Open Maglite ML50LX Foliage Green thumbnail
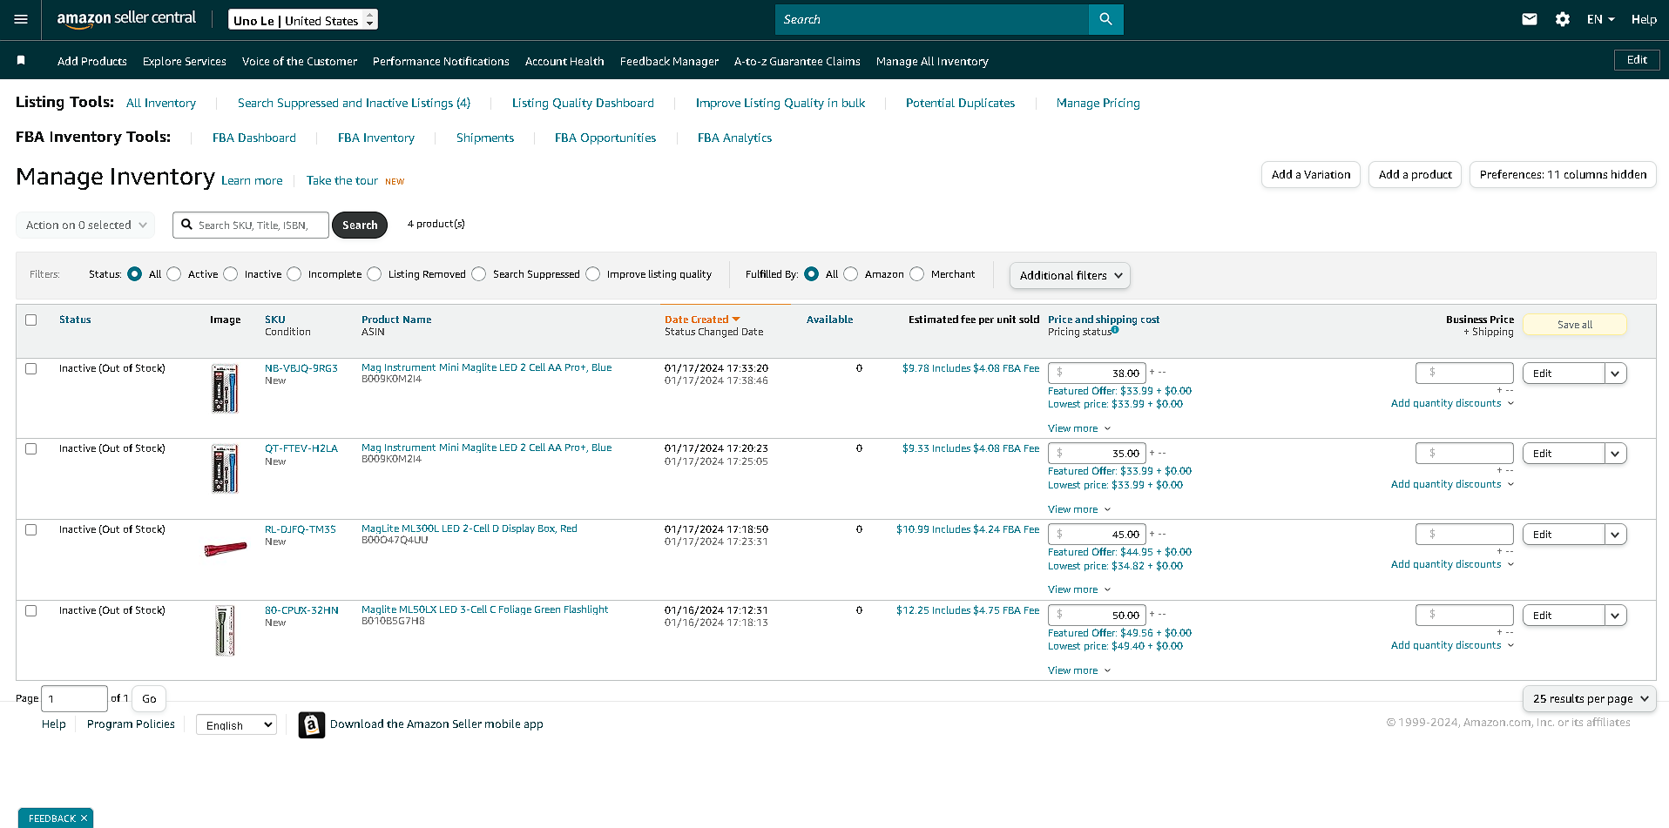The image size is (1669, 828). coord(225,630)
